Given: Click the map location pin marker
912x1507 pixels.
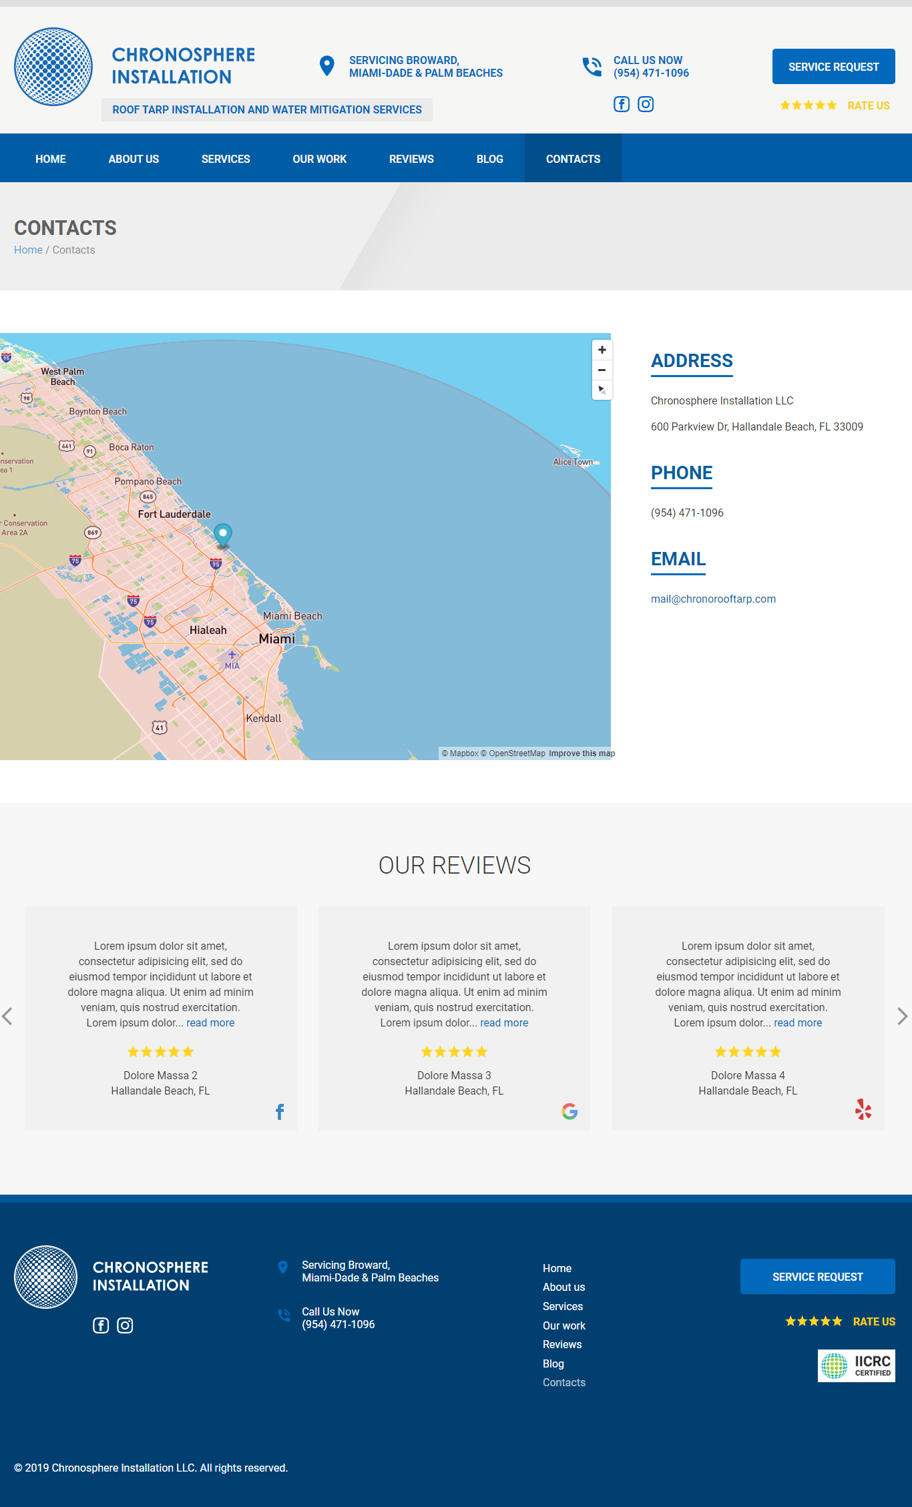Looking at the screenshot, I should click(x=222, y=534).
